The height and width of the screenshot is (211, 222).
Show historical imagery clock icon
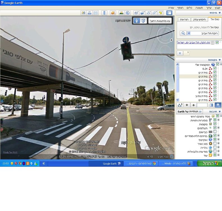(128, 13)
